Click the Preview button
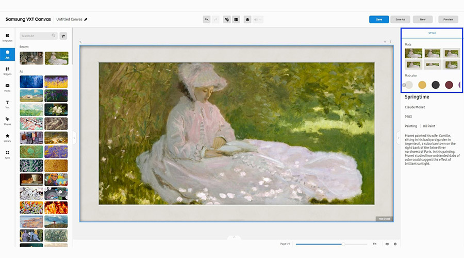This screenshot has width=464, height=258. point(448,20)
